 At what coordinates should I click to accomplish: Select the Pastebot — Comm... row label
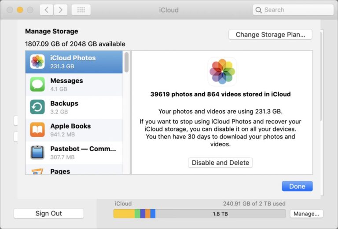tap(83, 149)
